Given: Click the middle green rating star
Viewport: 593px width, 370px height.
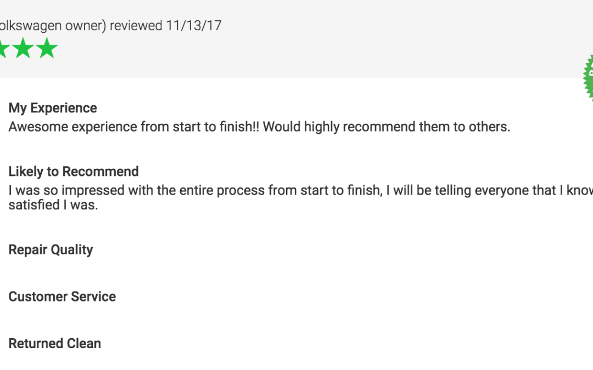Looking at the screenshot, I should tap(23, 48).
